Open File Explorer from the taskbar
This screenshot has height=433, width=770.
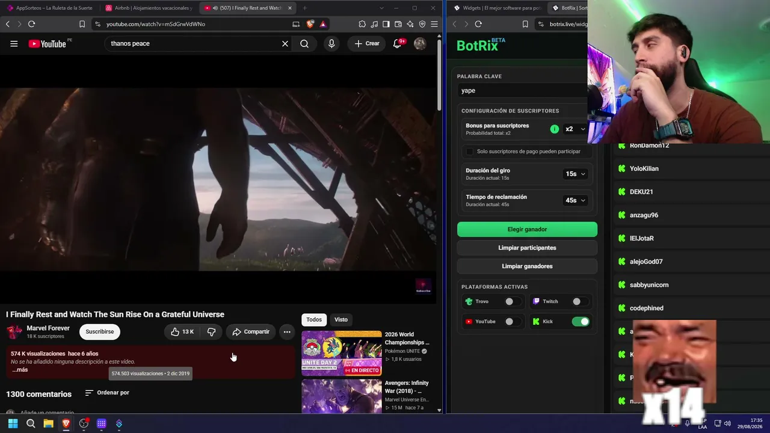coord(48,423)
